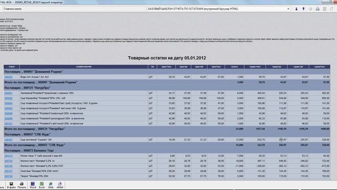This screenshot has height=190, width=337.
Task: Open code link for 'Молоко паст. Милава 3,2% 1л'
Action: 8,161
